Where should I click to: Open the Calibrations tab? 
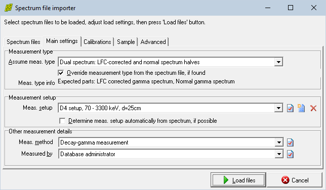(97, 42)
